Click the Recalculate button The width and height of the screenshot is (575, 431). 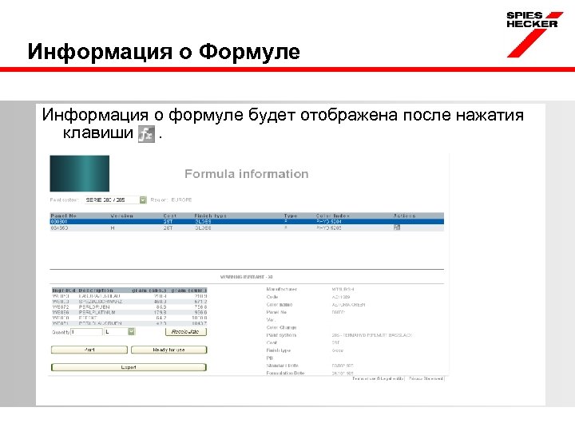click(x=186, y=332)
